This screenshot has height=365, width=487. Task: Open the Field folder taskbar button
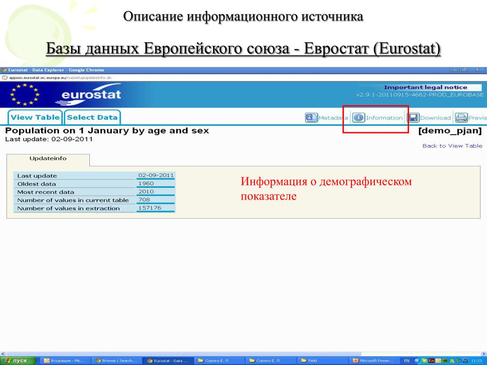tap(323, 361)
